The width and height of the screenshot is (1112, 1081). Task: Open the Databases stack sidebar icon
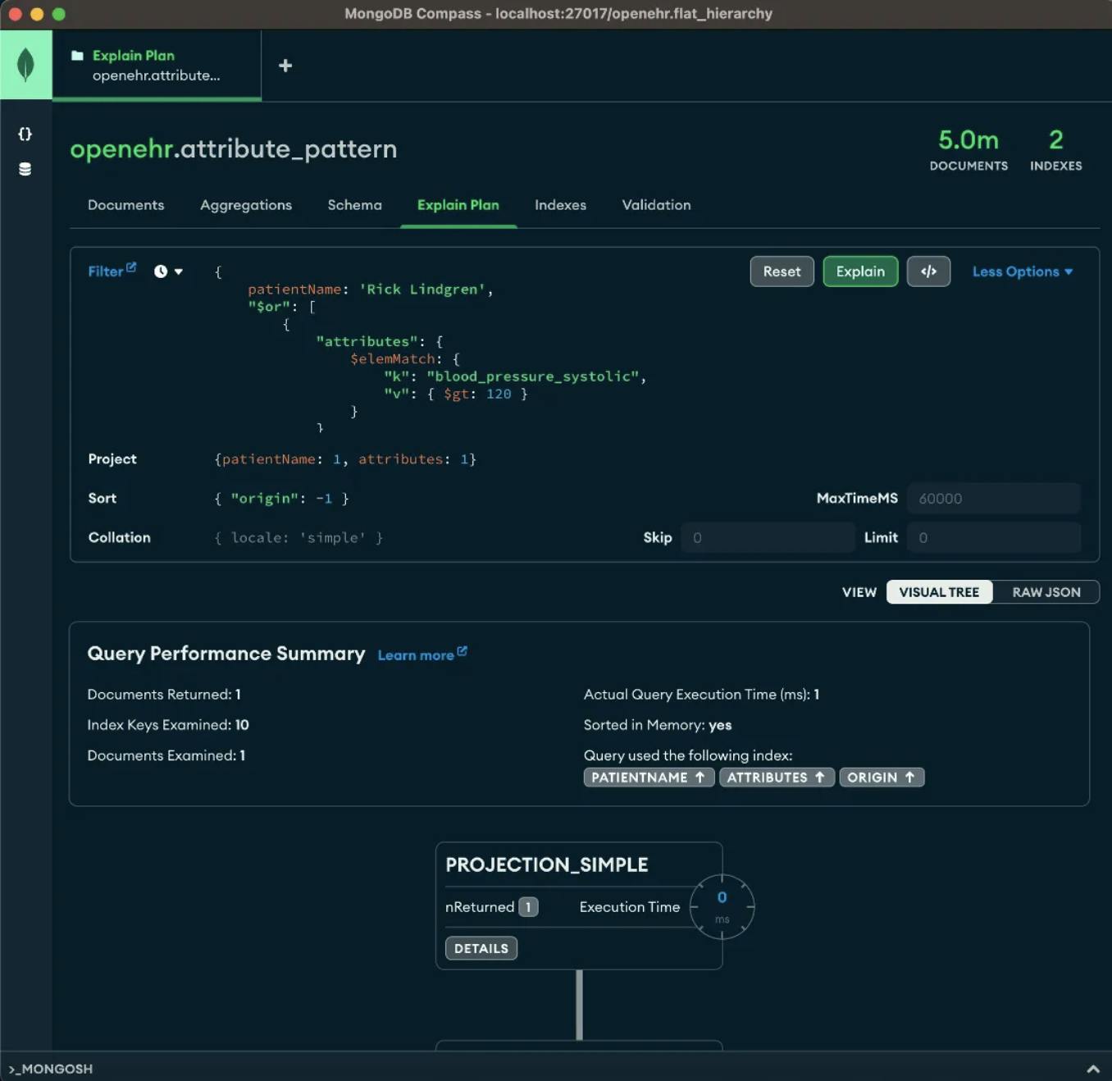[25, 169]
